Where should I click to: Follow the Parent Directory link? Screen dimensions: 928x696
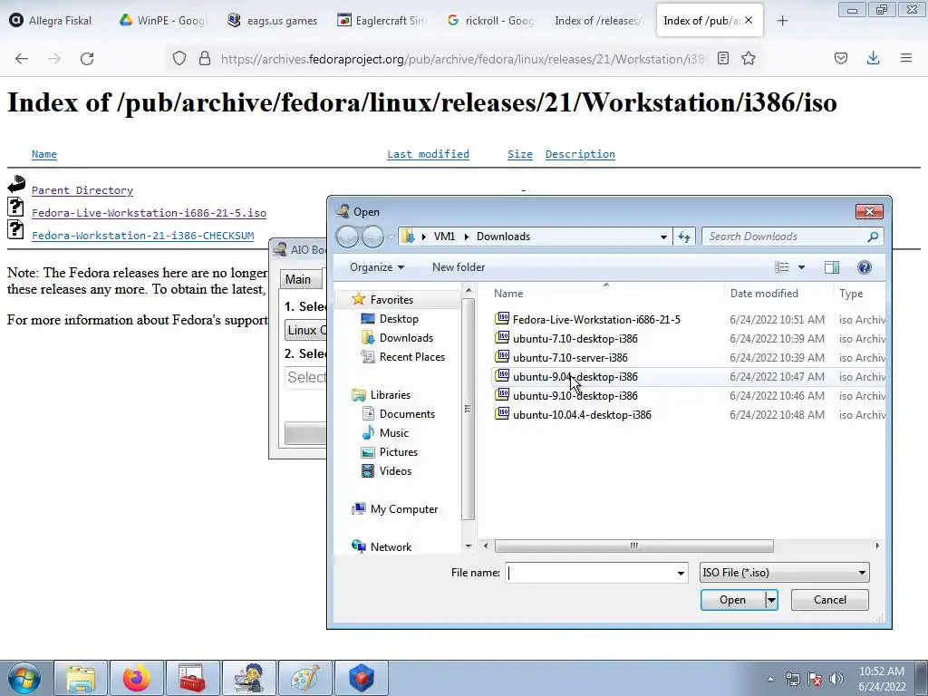[82, 190]
